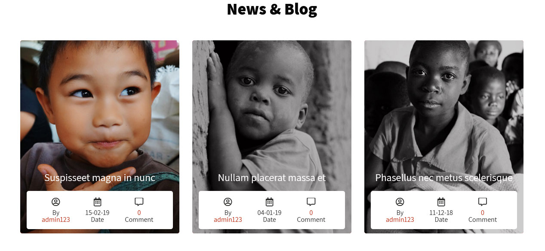Click the comment bubble icon on the middle card
545x251 pixels.
311,202
